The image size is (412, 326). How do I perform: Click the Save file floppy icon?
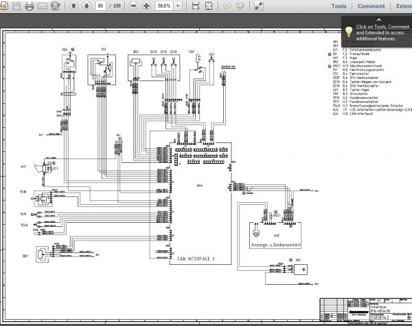(x=16, y=6)
